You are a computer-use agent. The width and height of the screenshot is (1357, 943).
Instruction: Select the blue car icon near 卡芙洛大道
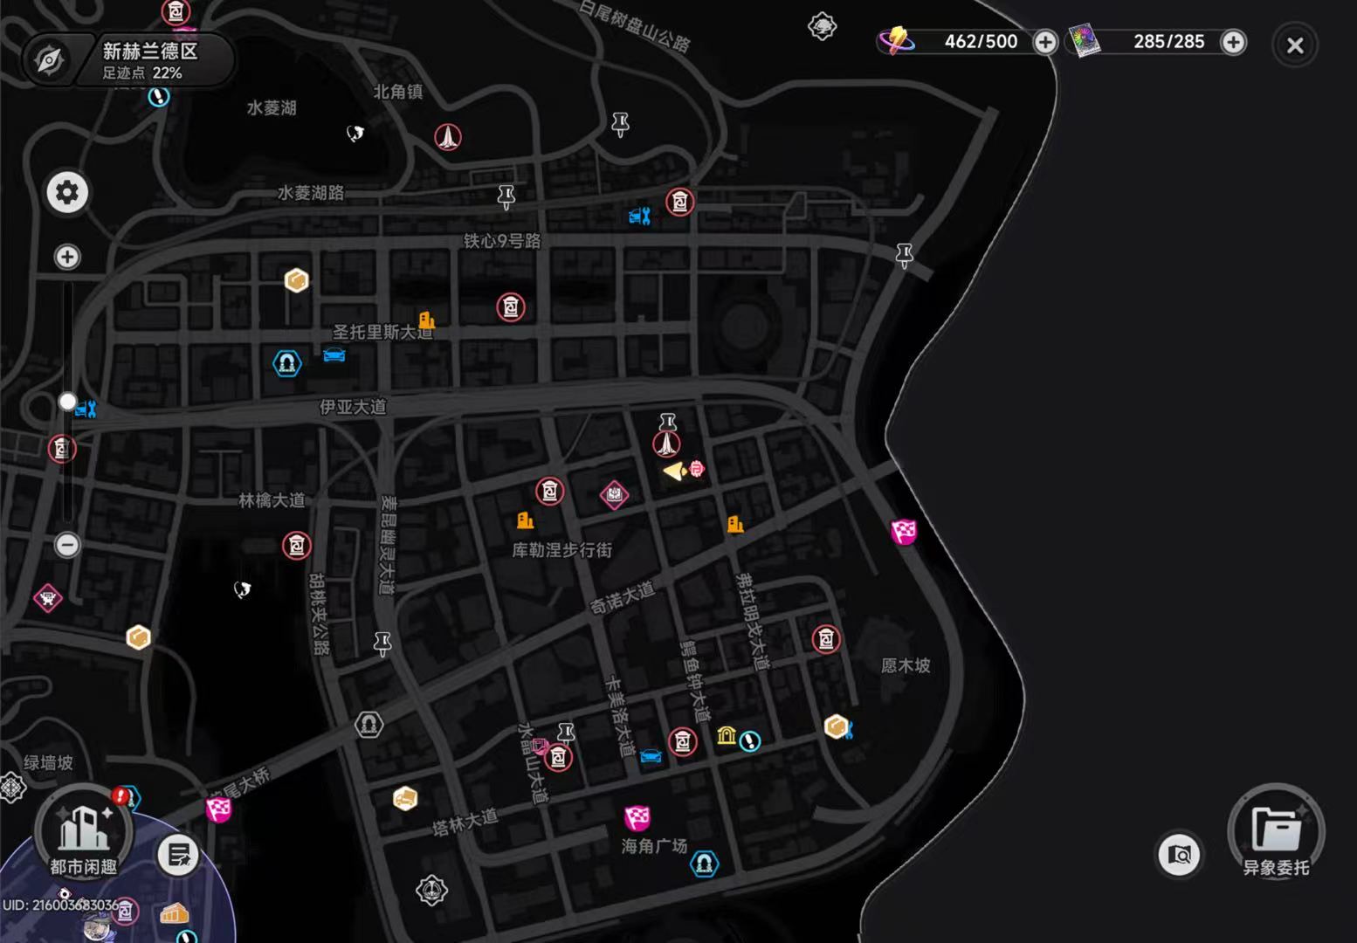(x=651, y=756)
